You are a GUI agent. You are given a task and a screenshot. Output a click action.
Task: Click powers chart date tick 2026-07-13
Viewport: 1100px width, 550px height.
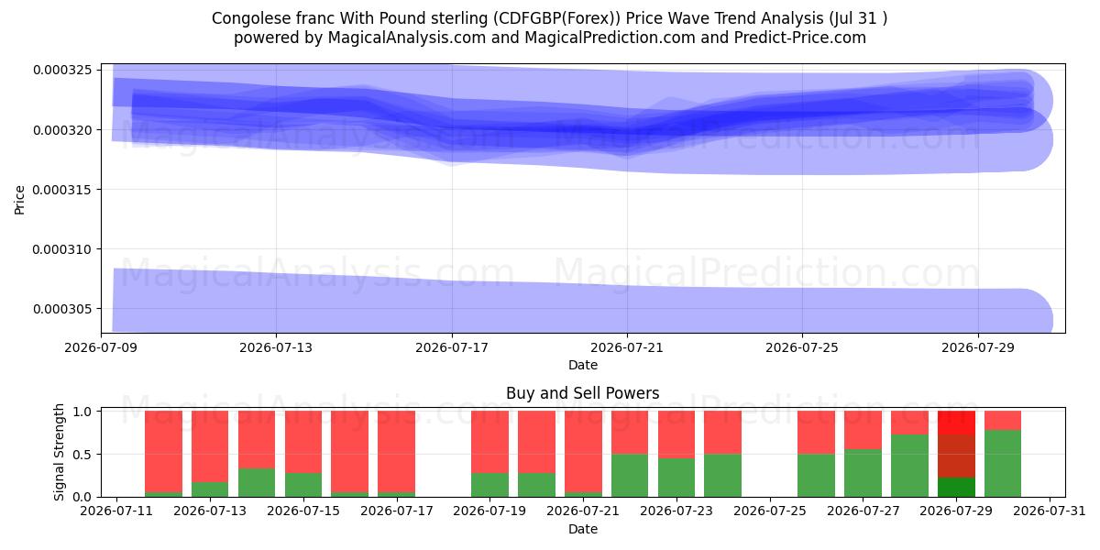[x=210, y=511]
